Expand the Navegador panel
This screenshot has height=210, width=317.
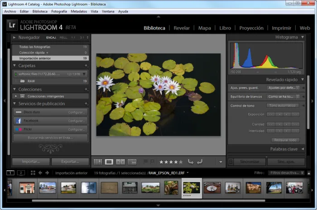click(14, 38)
